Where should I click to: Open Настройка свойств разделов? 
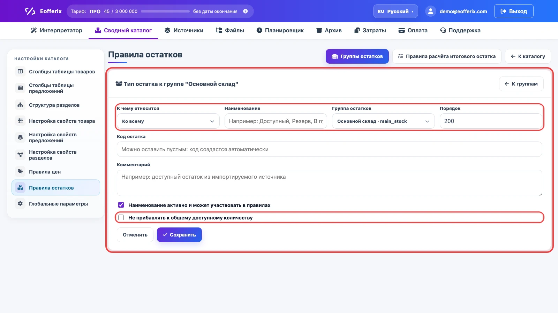tap(56, 155)
